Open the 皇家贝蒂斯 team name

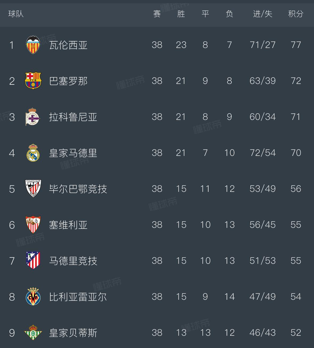click(x=73, y=333)
